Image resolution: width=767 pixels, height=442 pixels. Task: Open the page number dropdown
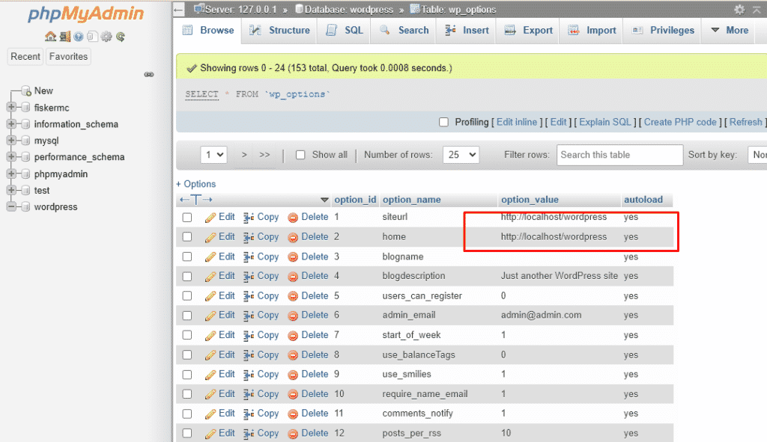[213, 155]
